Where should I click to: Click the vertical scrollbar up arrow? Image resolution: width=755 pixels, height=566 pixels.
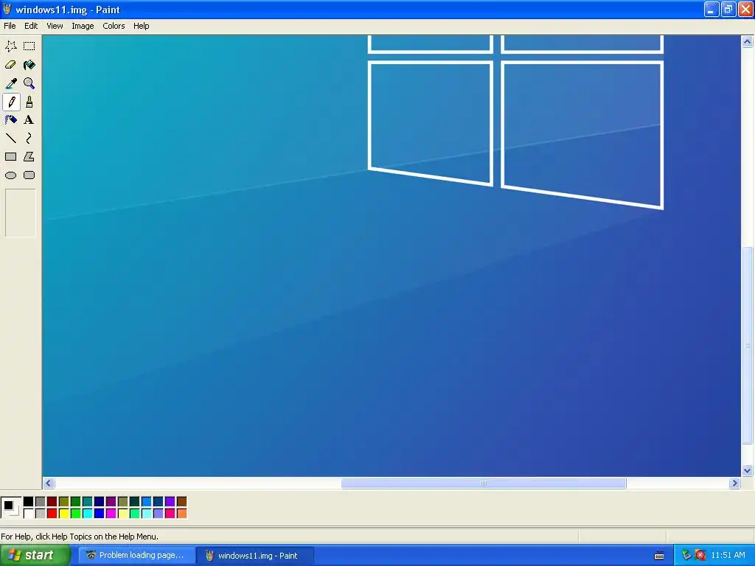(748, 42)
